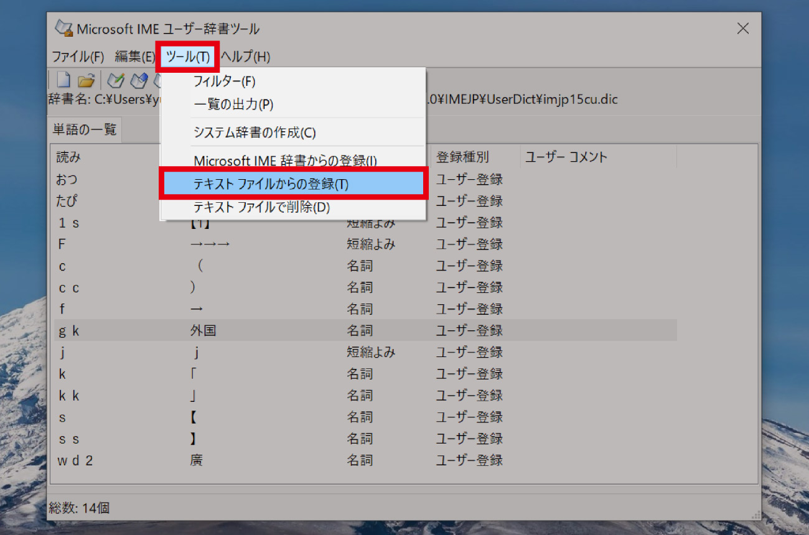
Task: Select the word deletion eraser icon
Action: tap(138, 80)
